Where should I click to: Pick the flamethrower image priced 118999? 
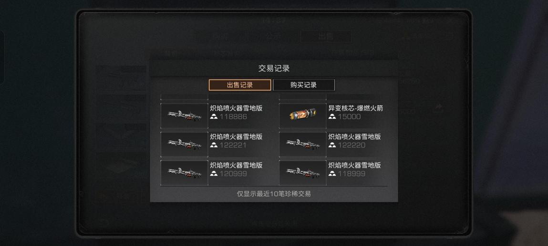pyautogui.click(x=303, y=172)
